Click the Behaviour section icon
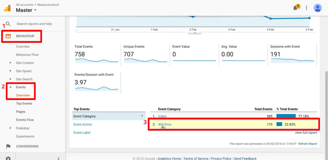The height and width of the screenshot is (160, 328). [x=8, y=36]
